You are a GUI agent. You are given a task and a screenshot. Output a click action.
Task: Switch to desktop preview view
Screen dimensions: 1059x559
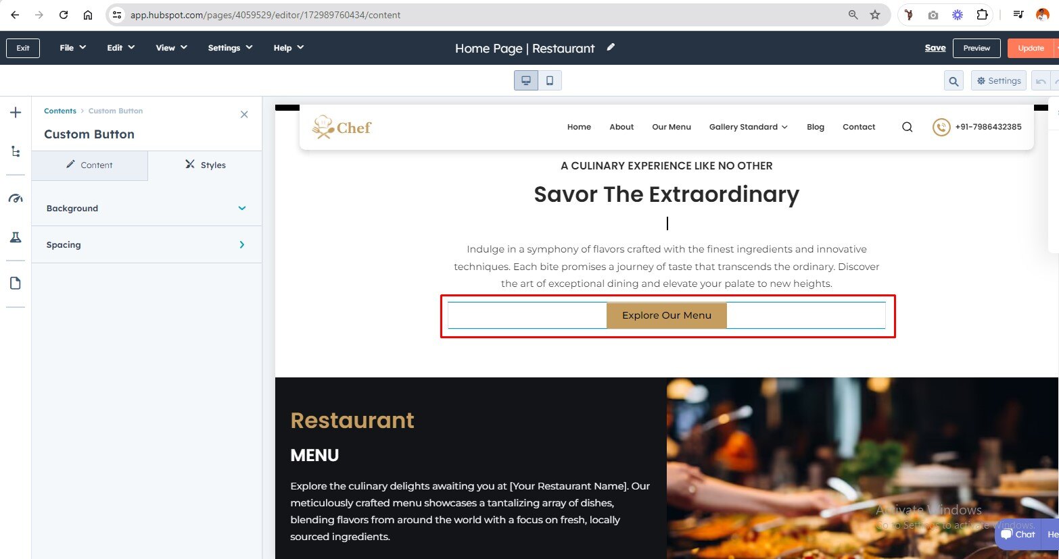(526, 80)
